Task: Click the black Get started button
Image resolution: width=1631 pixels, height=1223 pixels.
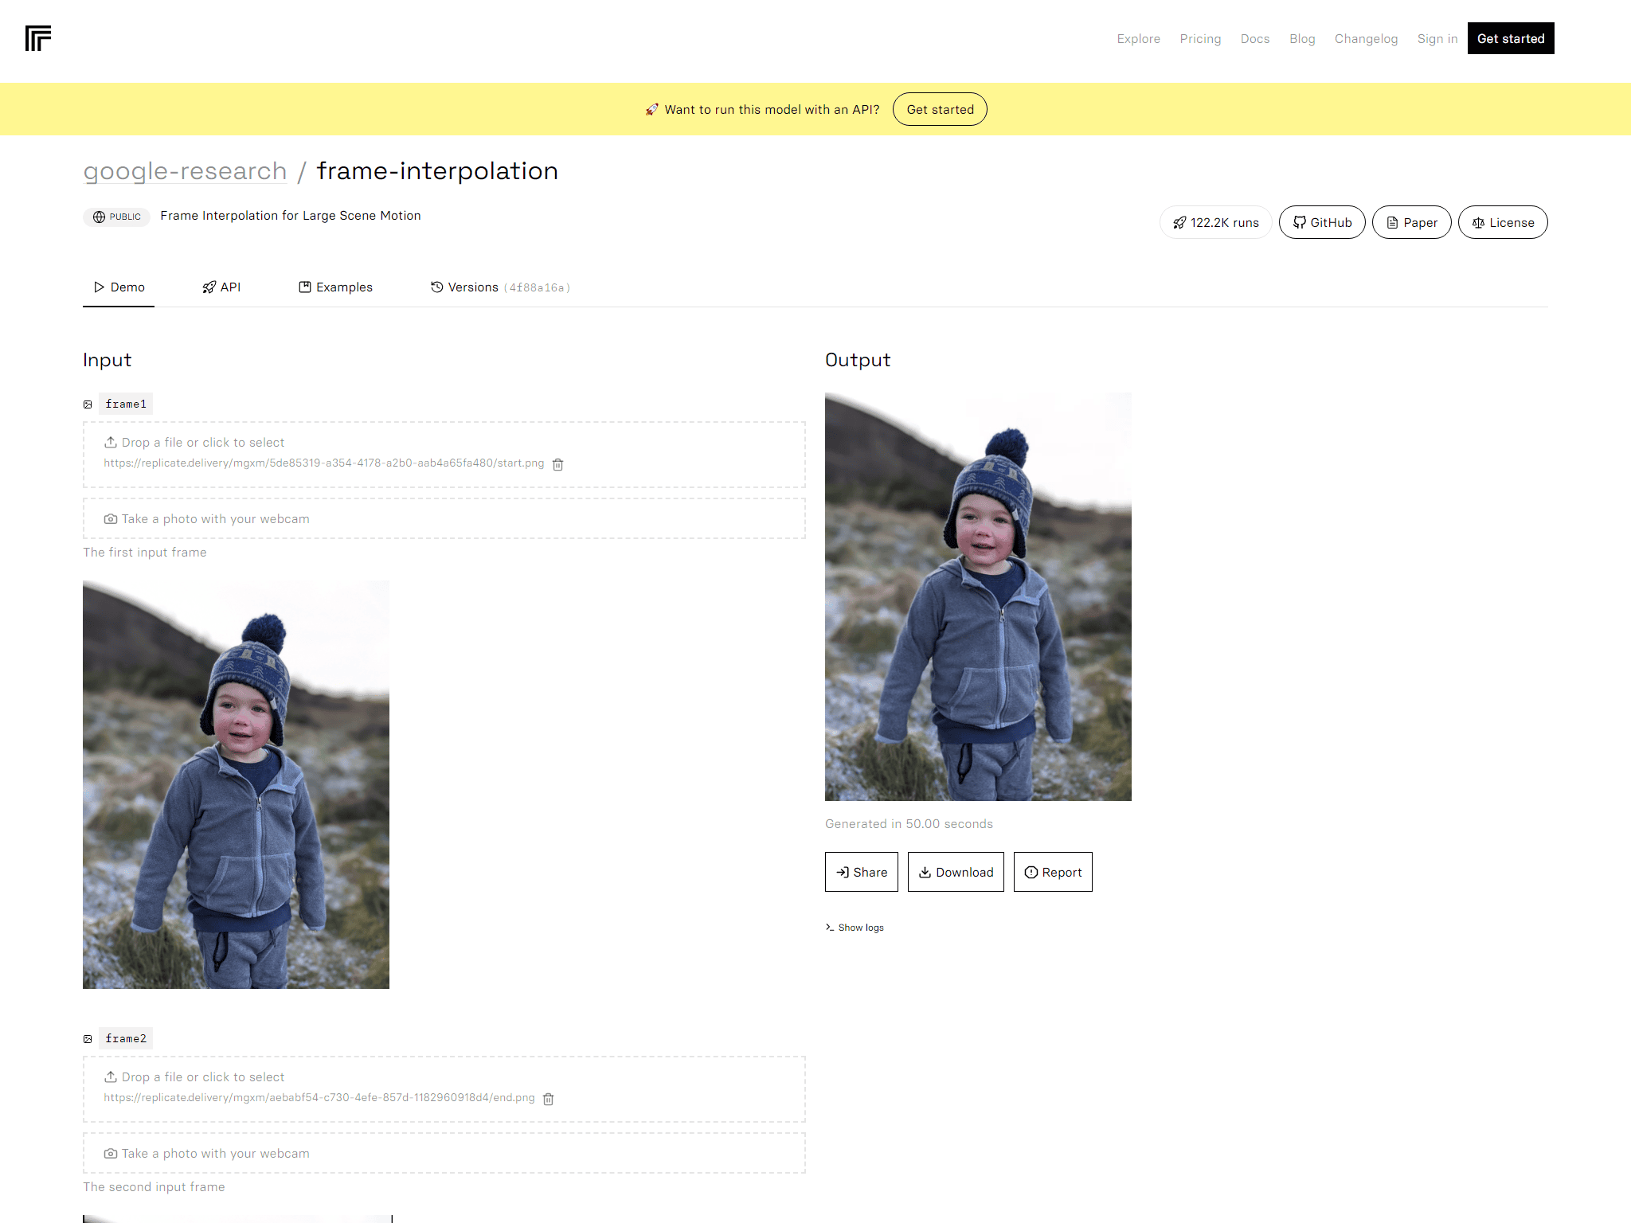Action: coord(1510,38)
